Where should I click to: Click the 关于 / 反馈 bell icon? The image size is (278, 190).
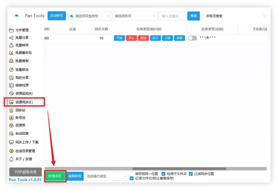11,159
